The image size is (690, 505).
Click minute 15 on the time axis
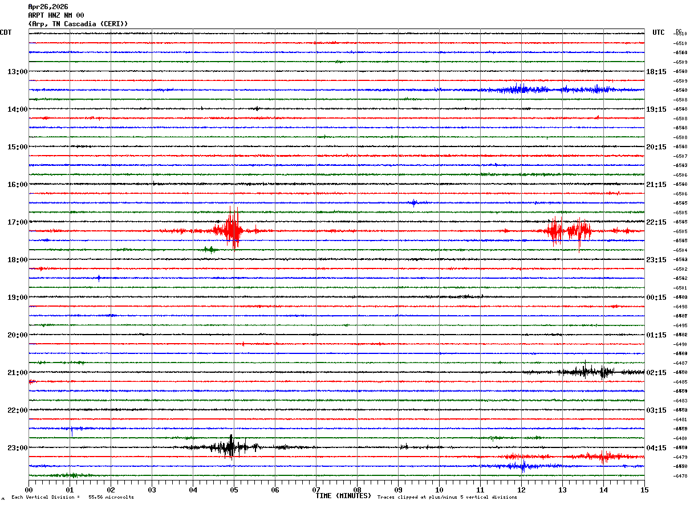click(x=644, y=490)
